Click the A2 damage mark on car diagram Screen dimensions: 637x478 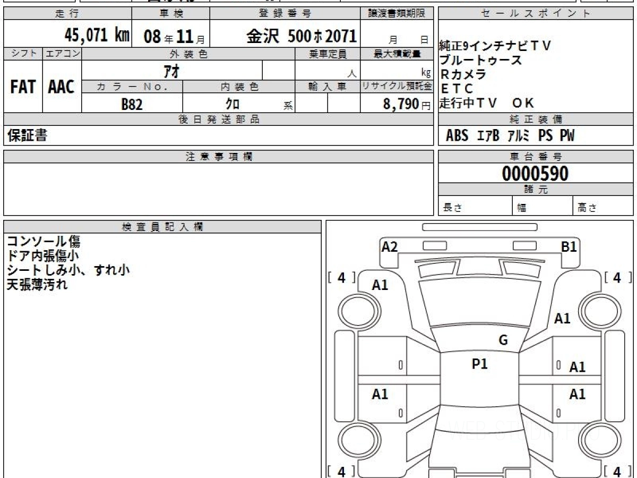[390, 247]
